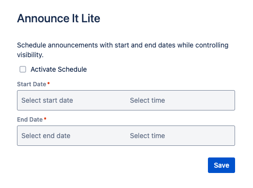Screen dimensions: 253x188
Task: Click the red asterisk beside End Date
Action: point(45,119)
